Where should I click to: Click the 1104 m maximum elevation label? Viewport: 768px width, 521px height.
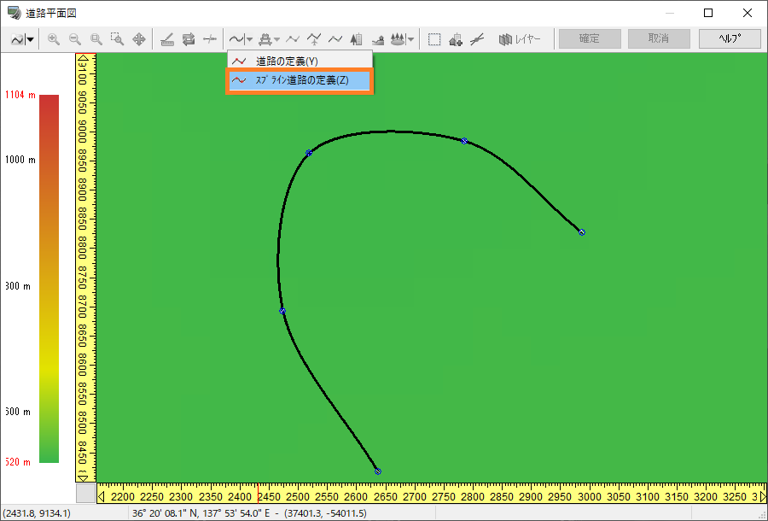pos(20,95)
